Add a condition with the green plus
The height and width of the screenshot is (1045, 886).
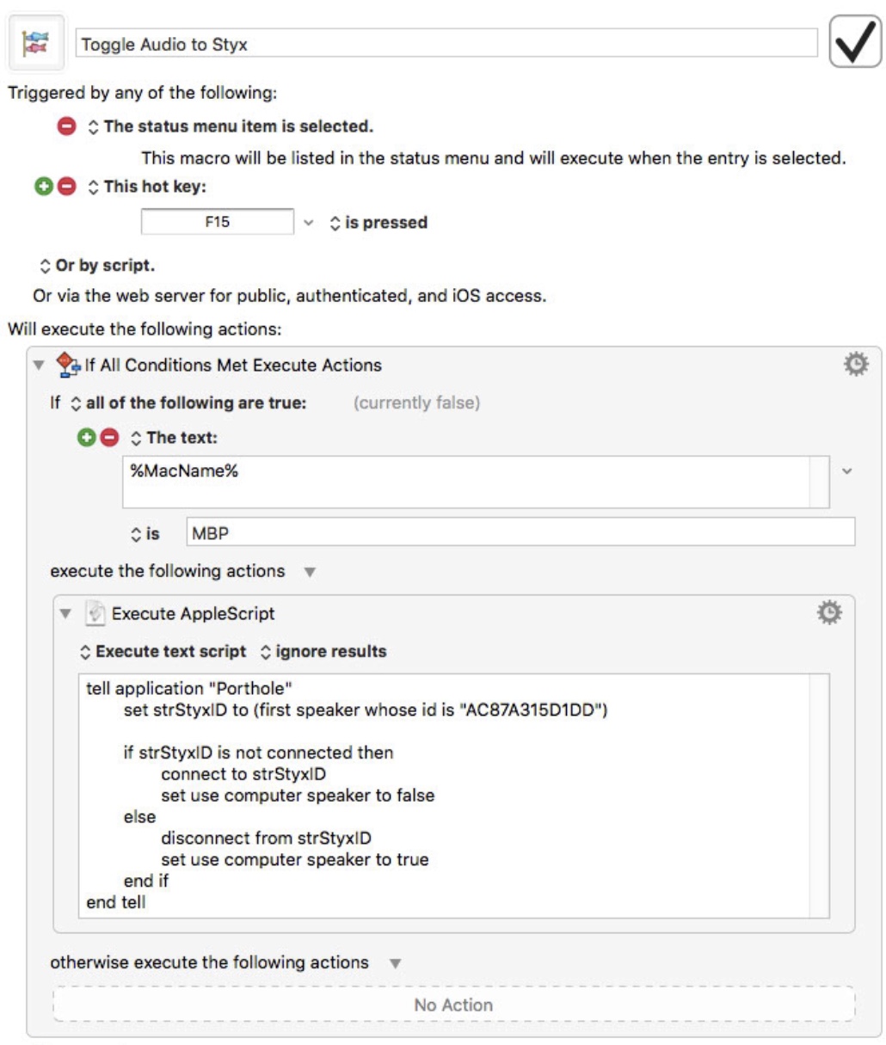tap(86, 438)
